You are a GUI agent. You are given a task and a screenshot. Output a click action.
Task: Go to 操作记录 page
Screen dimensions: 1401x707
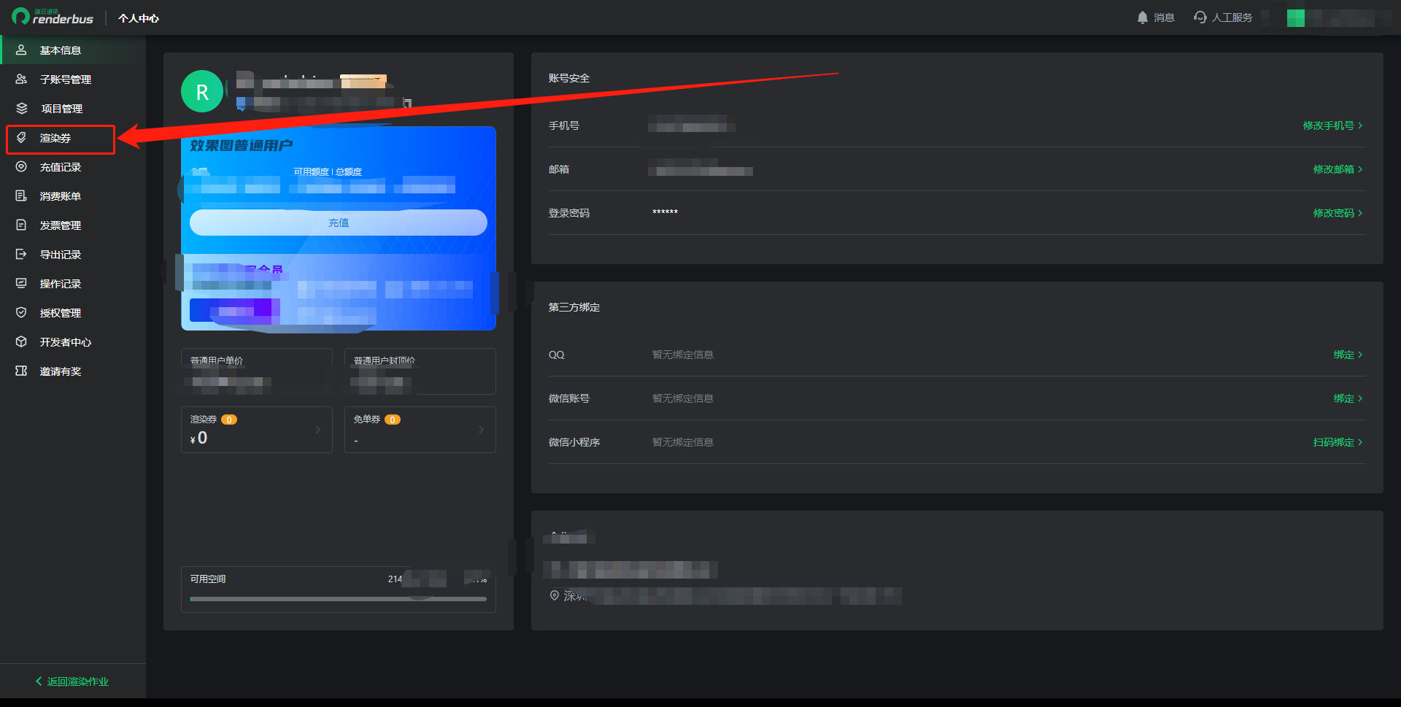pyautogui.click(x=73, y=283)
